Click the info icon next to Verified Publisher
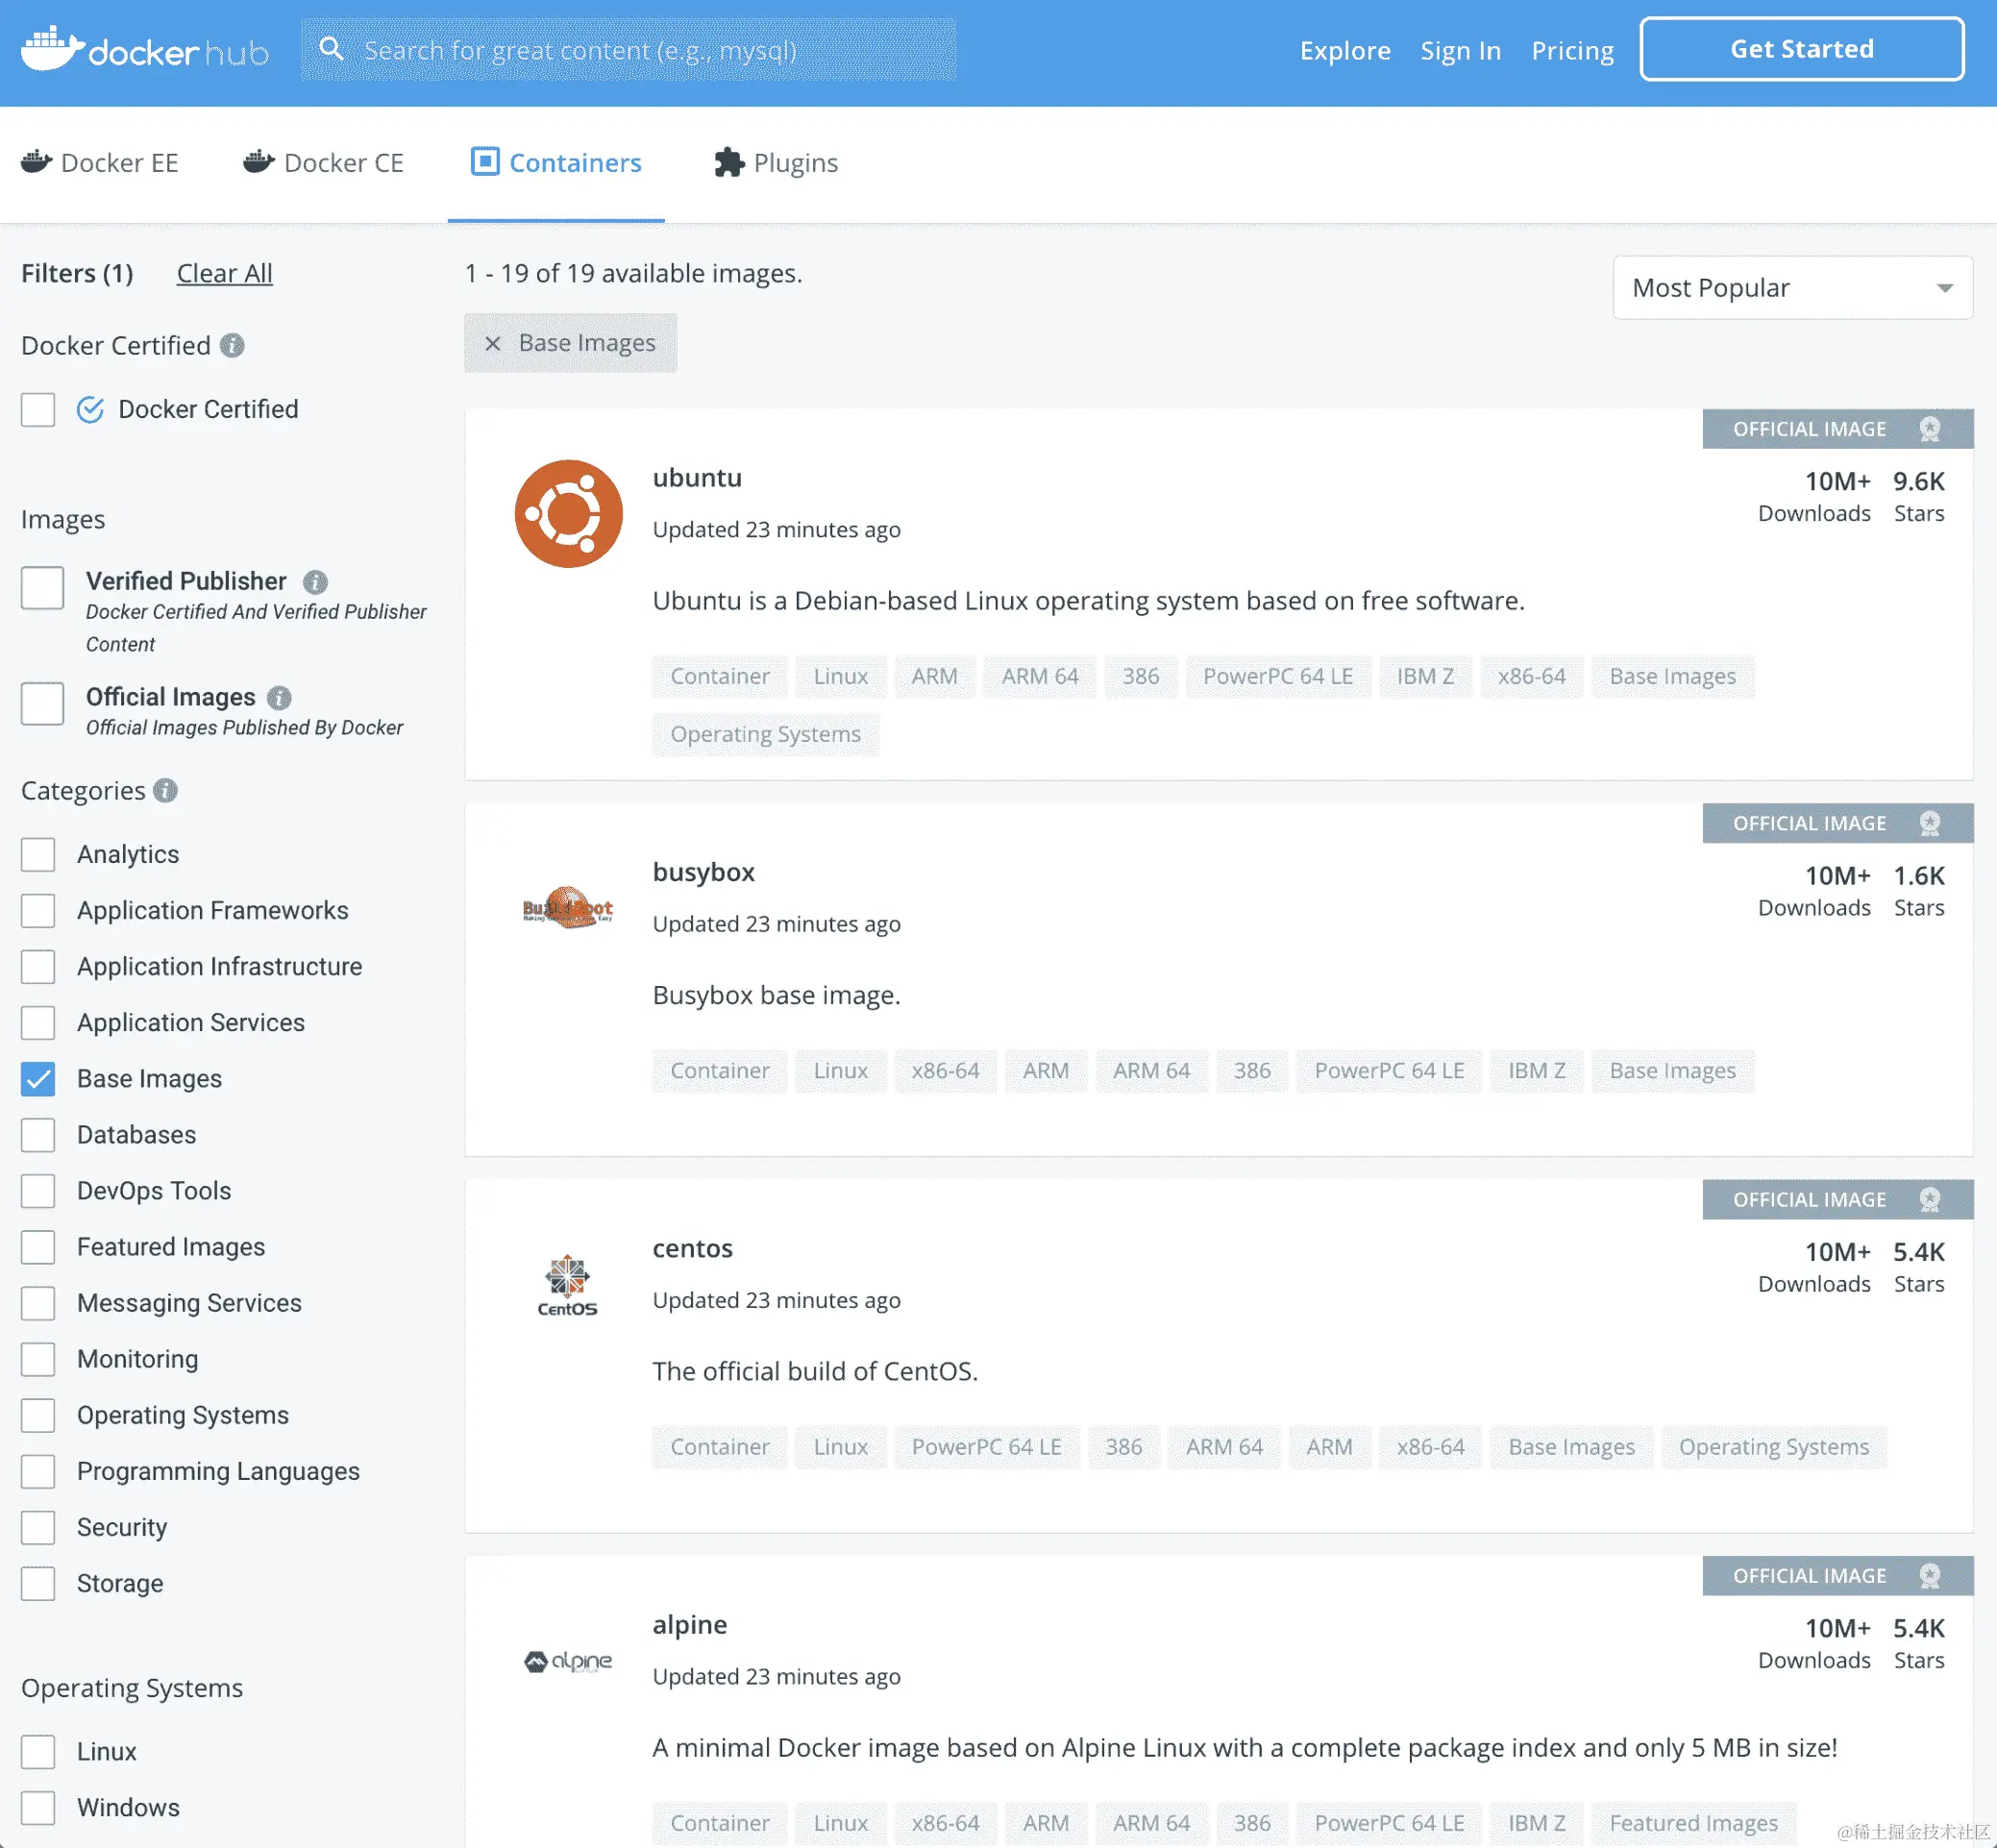This screenshot has height=1848, width=1997. tap(315, 582)
